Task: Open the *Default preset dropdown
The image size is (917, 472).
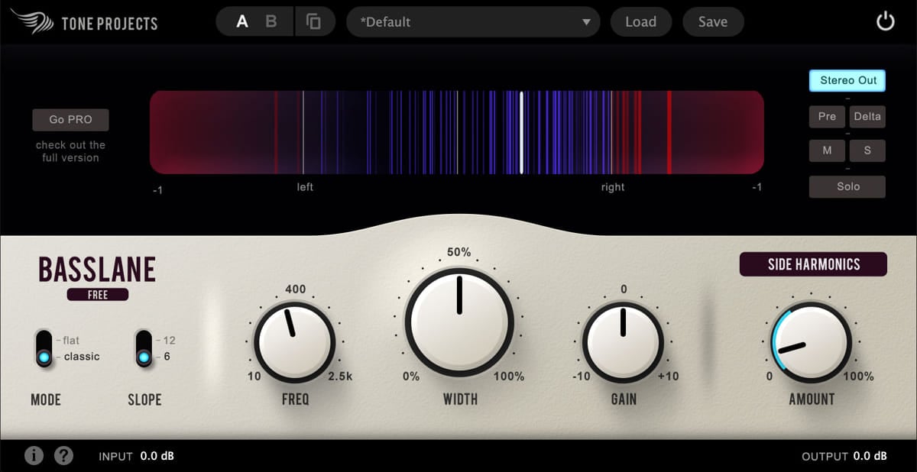Action: point(466,22)
